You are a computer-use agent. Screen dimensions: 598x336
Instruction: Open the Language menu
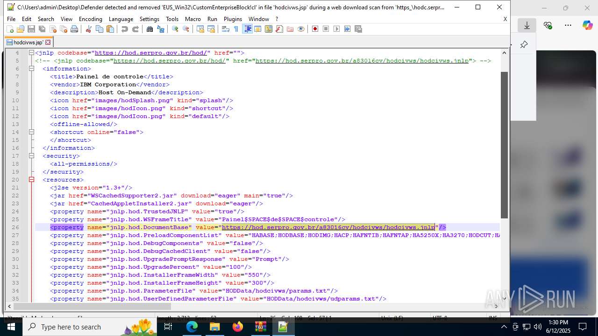pyautogui.click(x=121, y=19)
